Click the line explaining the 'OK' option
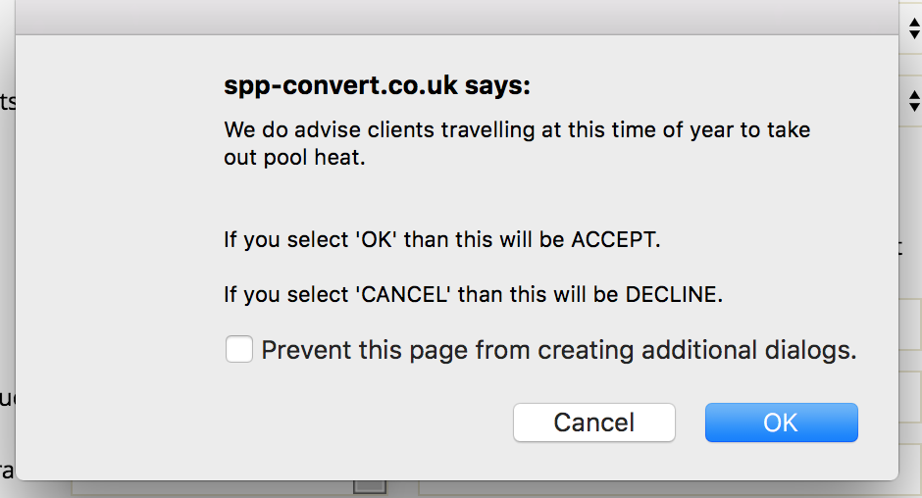Image resolution: width=922 pixels, height=498 pixels. [x=441, y=239]
